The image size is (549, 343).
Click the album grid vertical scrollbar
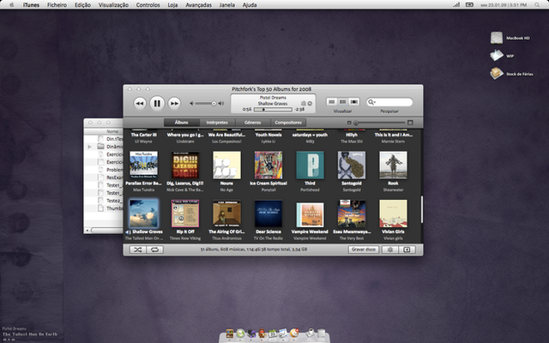point(421,209)
